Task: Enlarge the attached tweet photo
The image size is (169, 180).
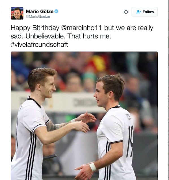Action: (x=84, y=116)
